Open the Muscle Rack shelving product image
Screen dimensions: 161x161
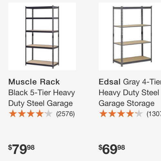click(x=42, y=36)
